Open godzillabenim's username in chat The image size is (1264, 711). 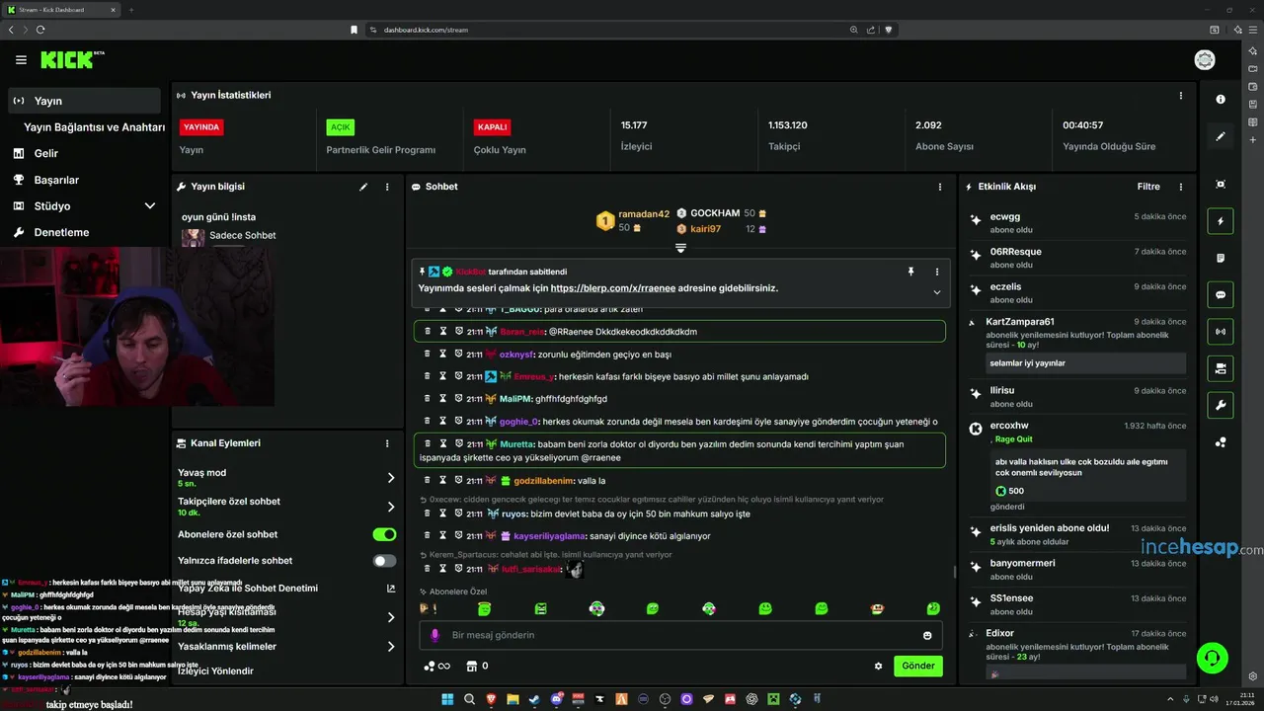click(544, 481)
